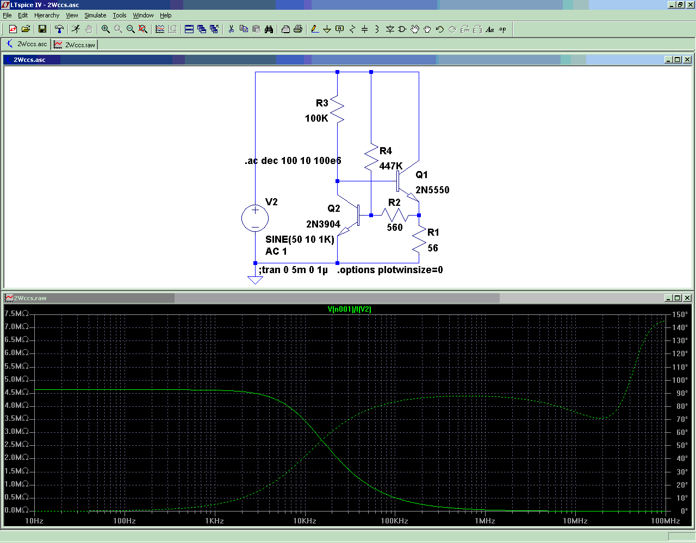The image size is (696, 543).
Task: Click the .options plotwinsize=0 directive
Action: tap(390, 270)
